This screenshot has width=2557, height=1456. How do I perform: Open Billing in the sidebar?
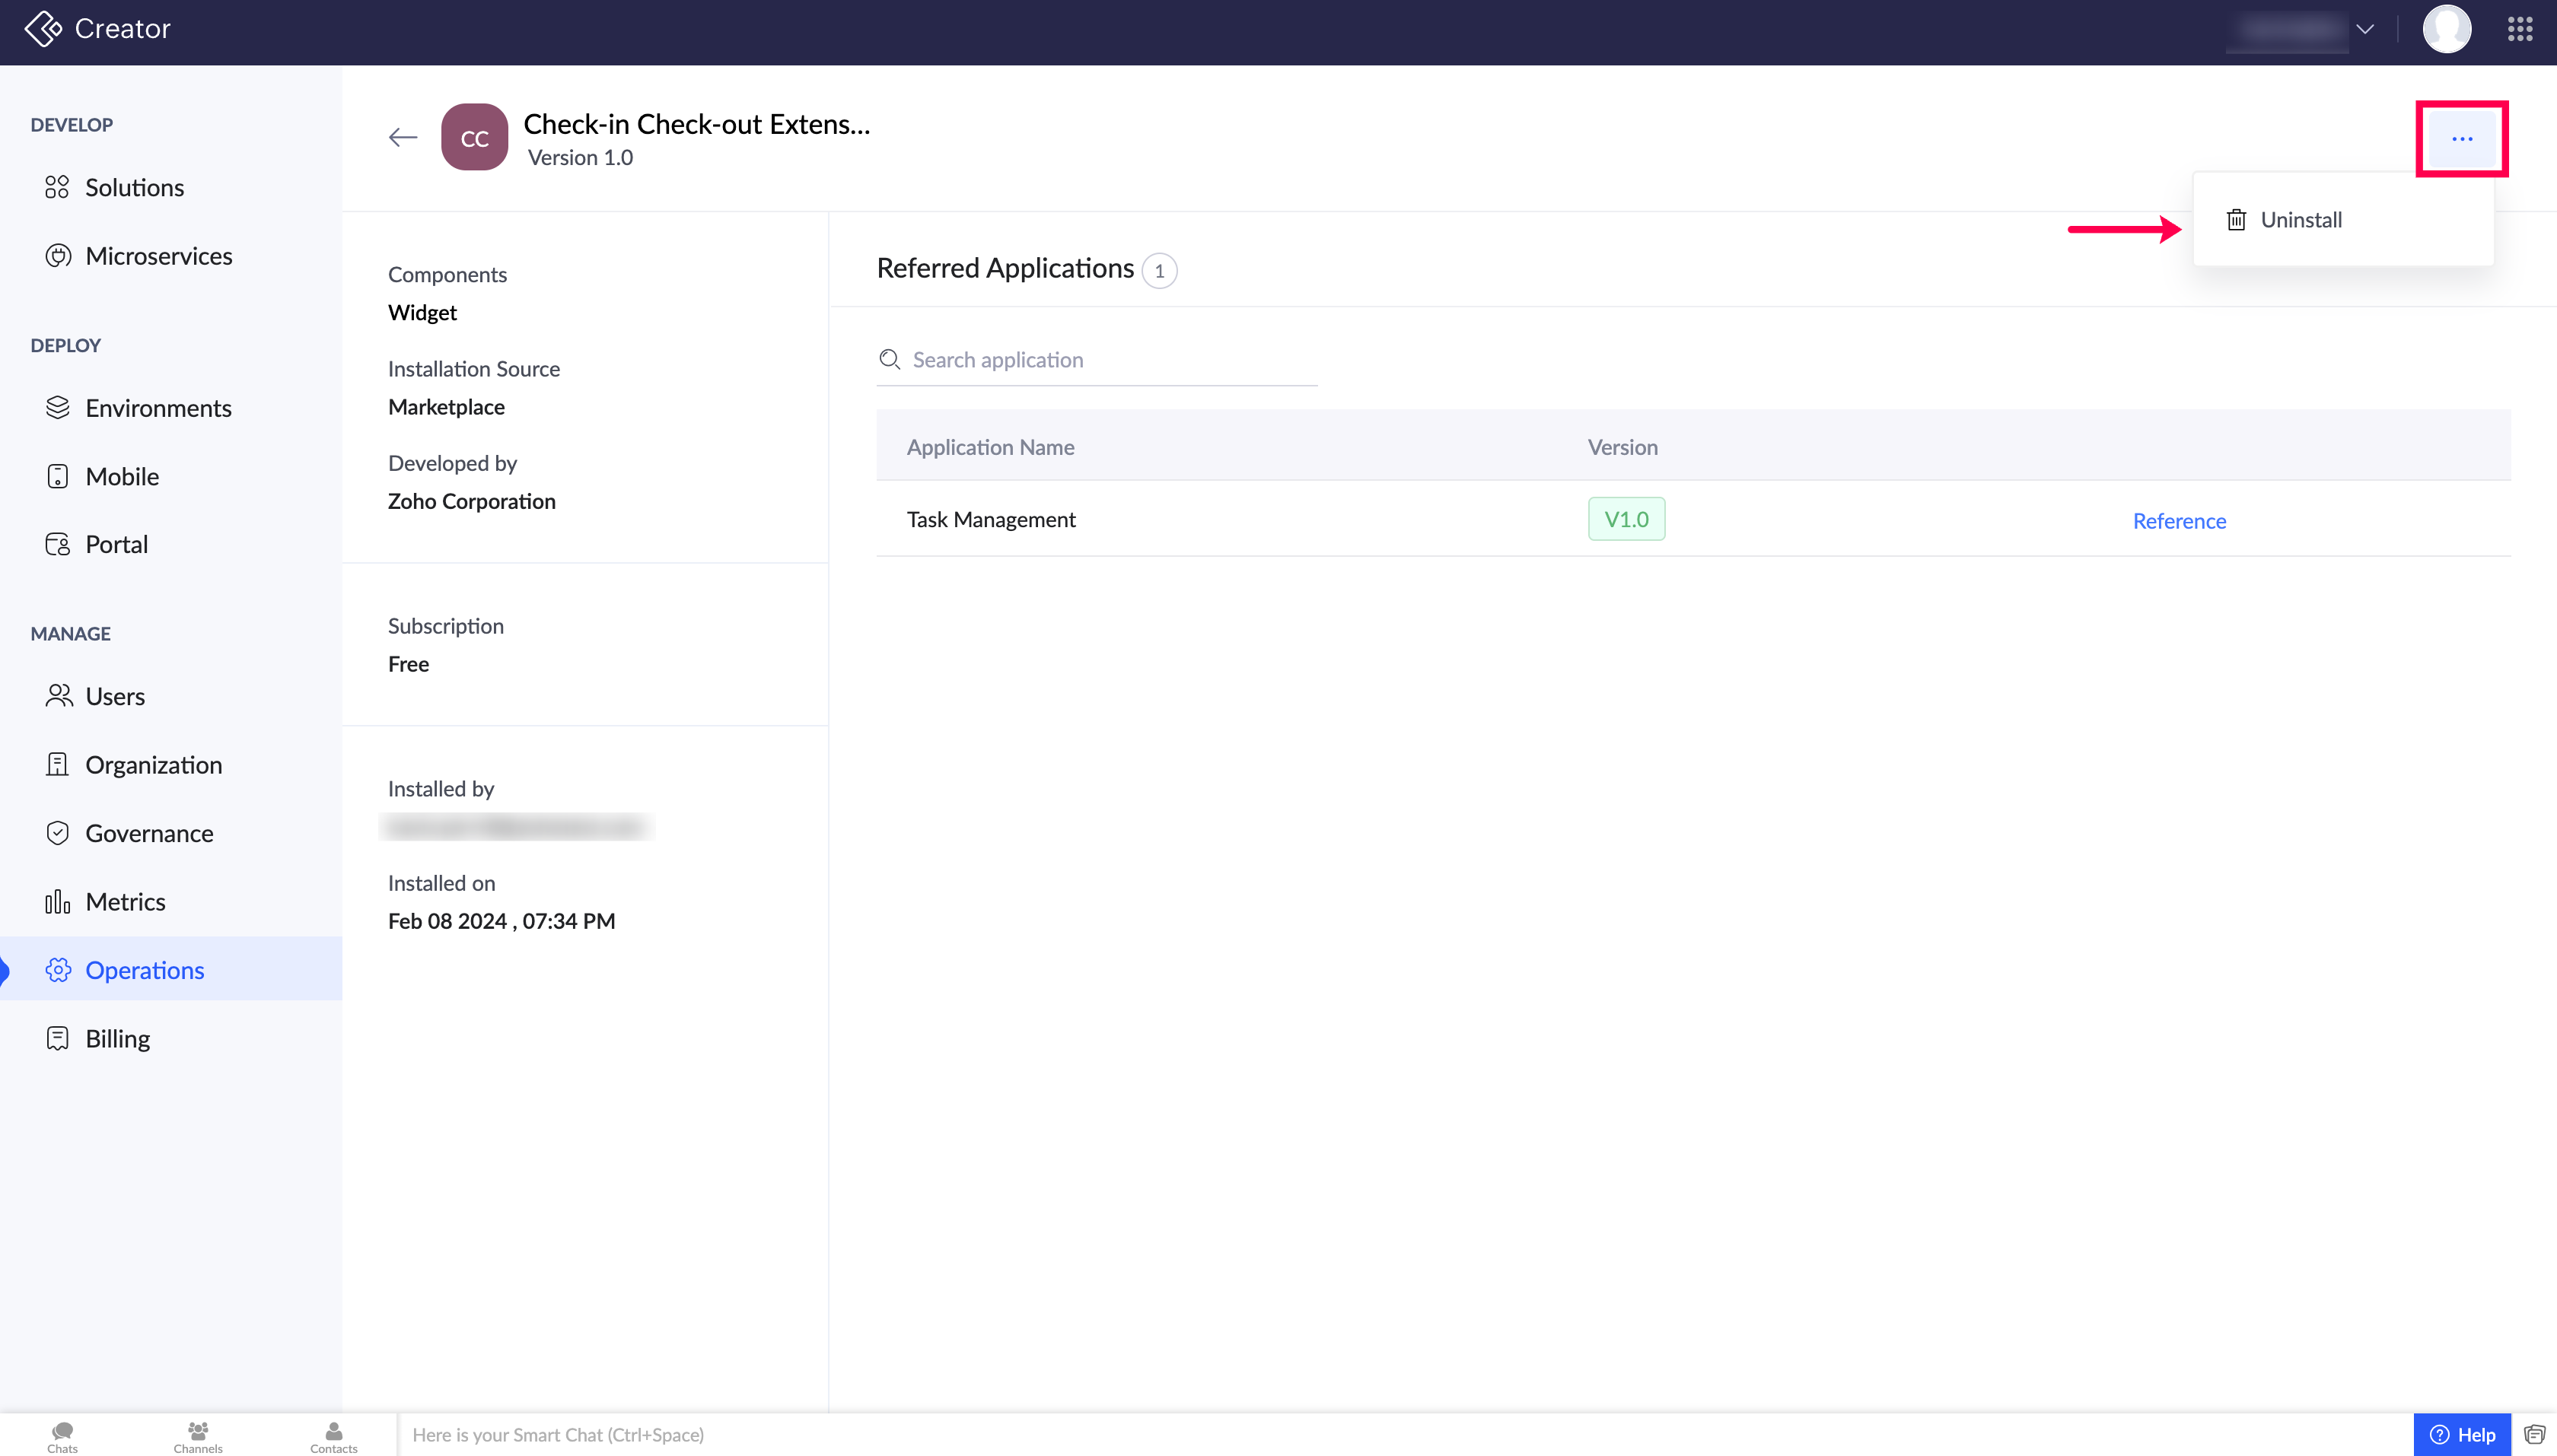click(117, 1038)
